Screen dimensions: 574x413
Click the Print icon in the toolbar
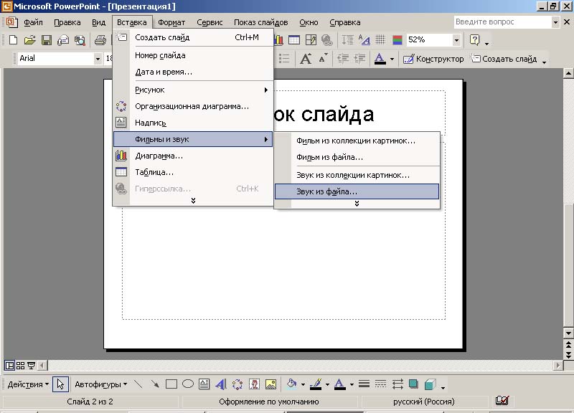point(100,40)
